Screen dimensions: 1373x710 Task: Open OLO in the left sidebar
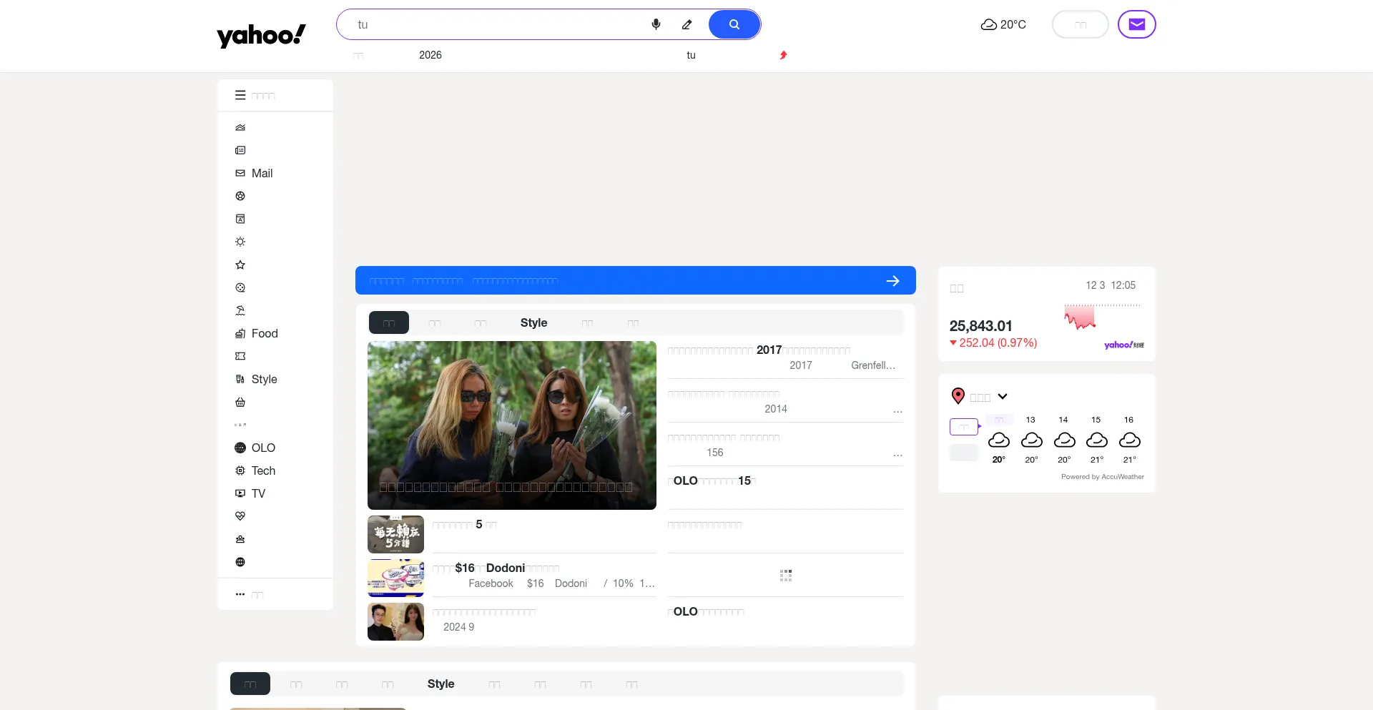tap(262, 448)
